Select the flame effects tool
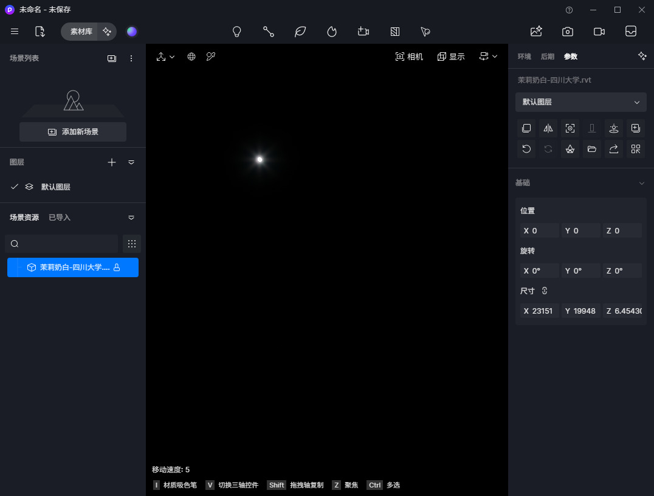Screen dimensions: 654x496 [332, 32]
